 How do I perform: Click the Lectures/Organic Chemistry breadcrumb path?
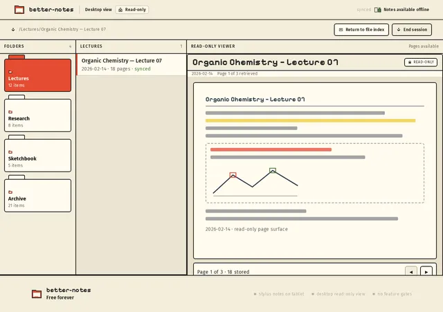(62, 29)
